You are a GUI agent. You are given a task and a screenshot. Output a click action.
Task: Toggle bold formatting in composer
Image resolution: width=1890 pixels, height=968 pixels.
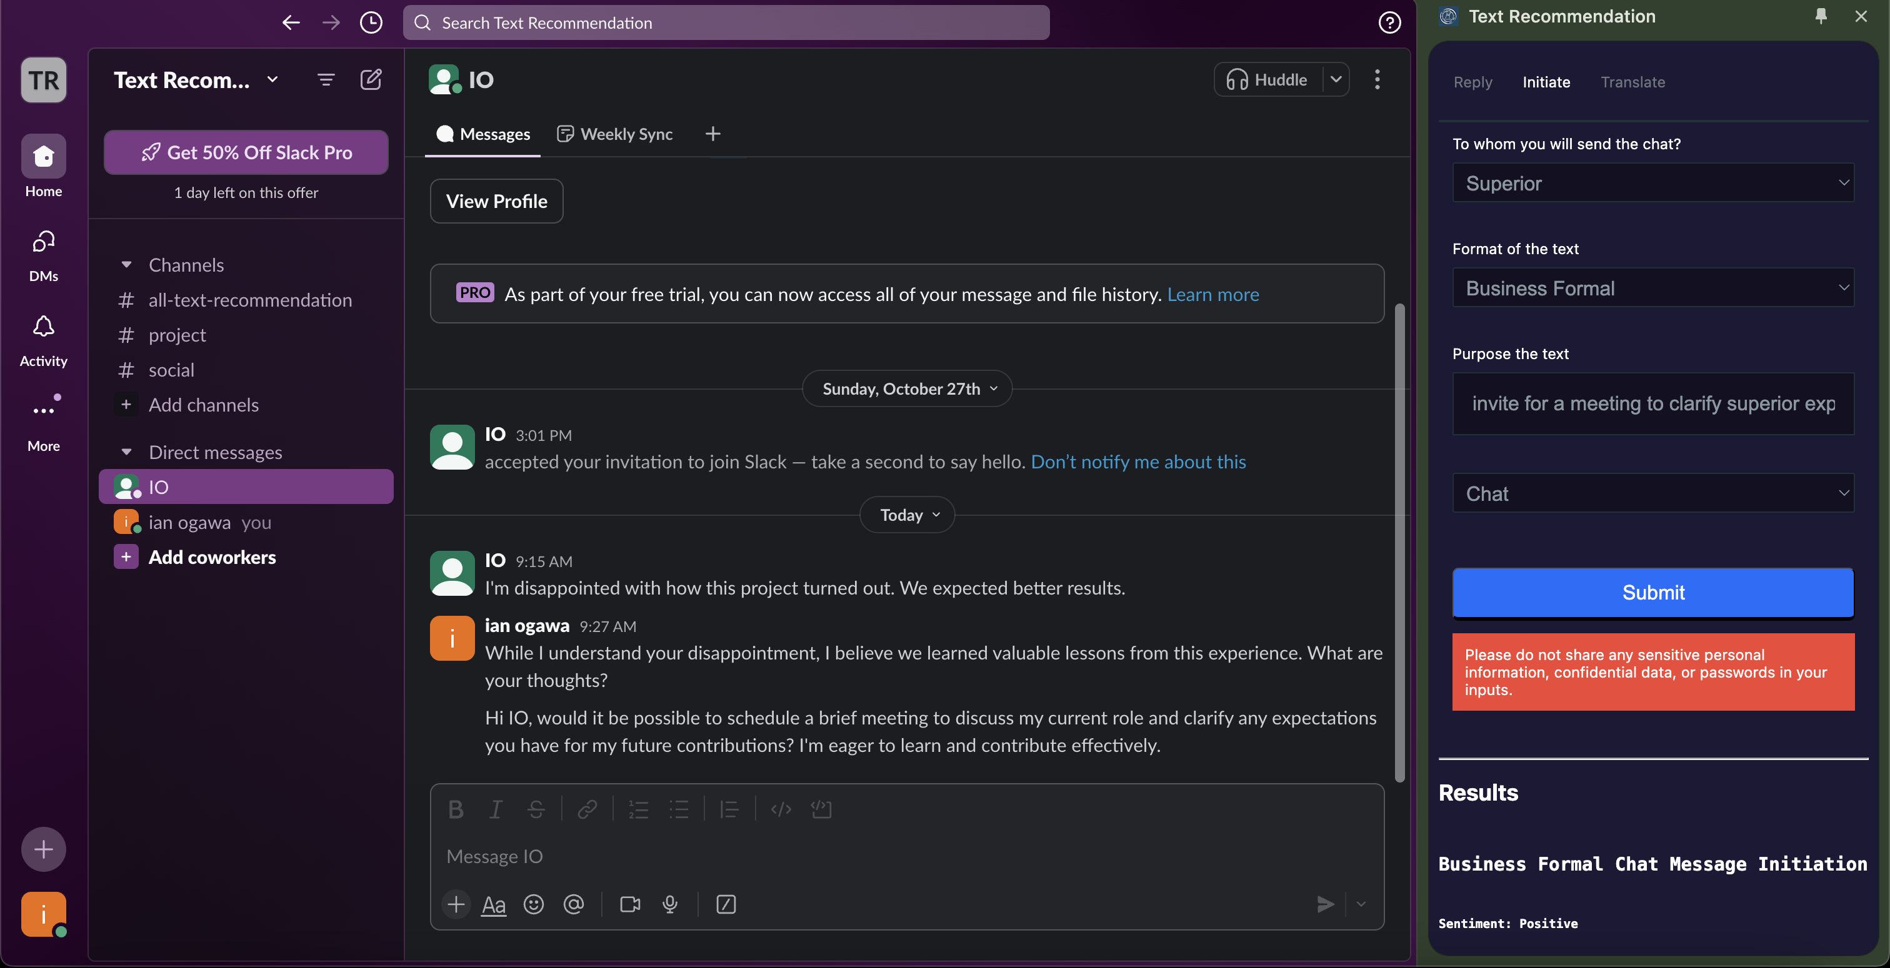pyautogui.click(x=456, y=809)
